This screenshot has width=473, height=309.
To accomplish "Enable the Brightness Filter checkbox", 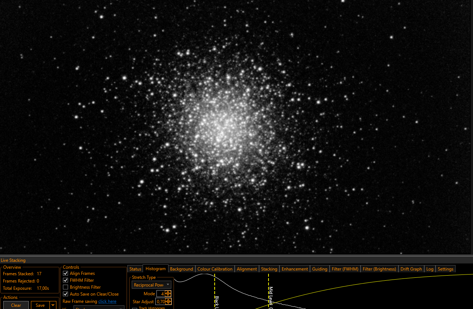I will (x=65, y=287).
